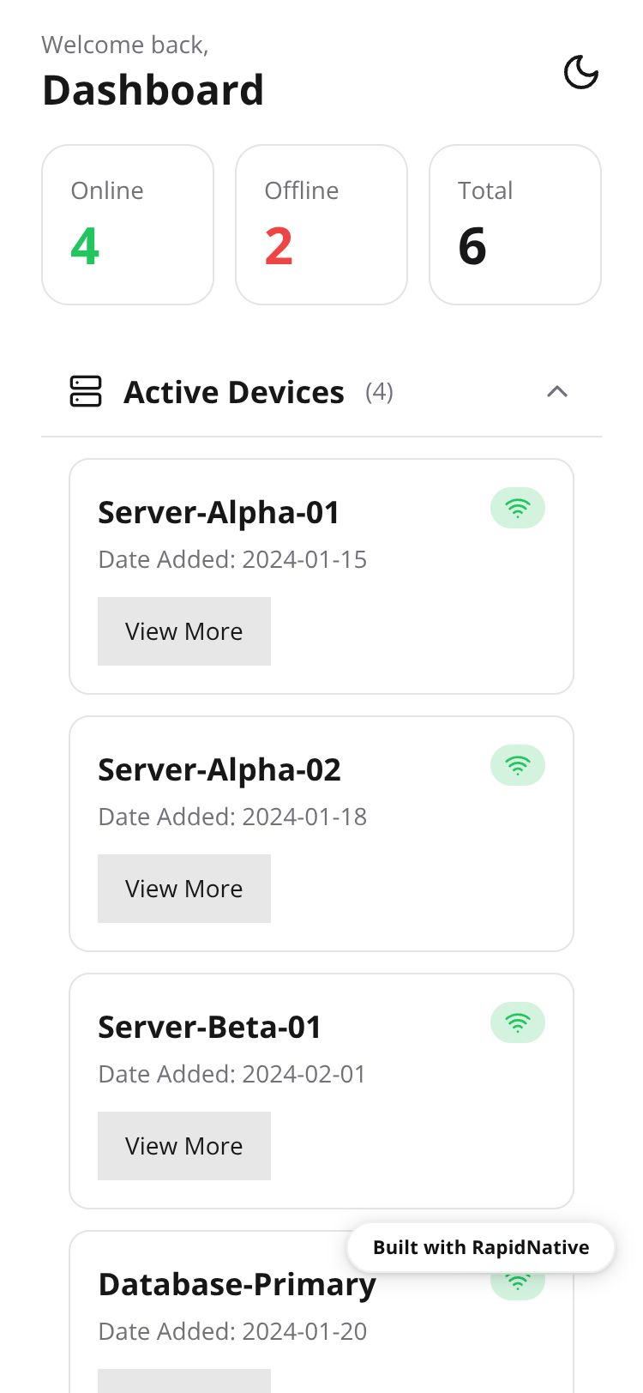Click the wifi status icon on Server-Alpha-01

(x=518, y=509)
